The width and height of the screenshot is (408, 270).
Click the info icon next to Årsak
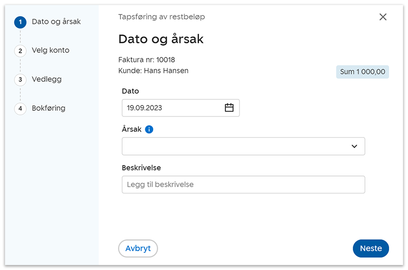pos(149,129)
